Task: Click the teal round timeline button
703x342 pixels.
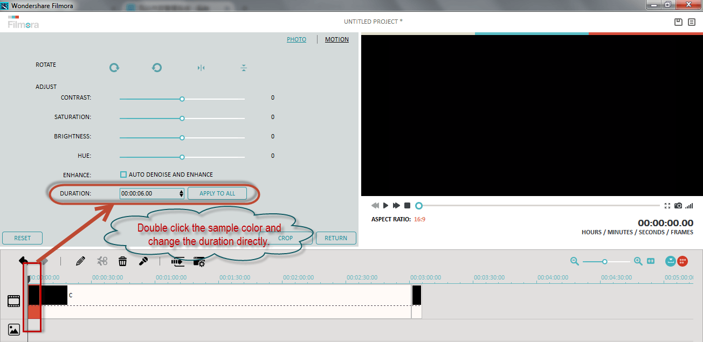Action: coord(671,261)
